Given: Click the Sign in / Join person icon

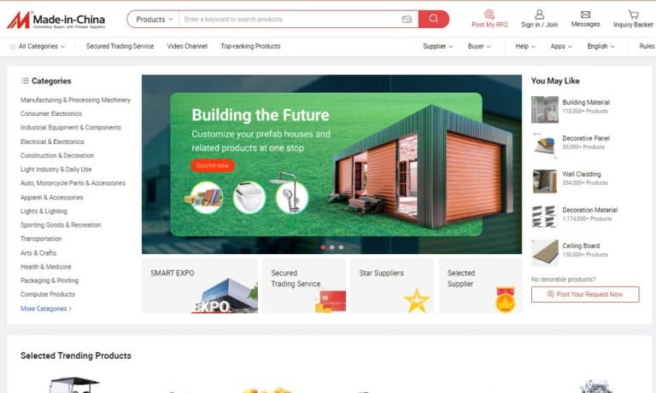Looking at the screenshot, I should [539, 14].
